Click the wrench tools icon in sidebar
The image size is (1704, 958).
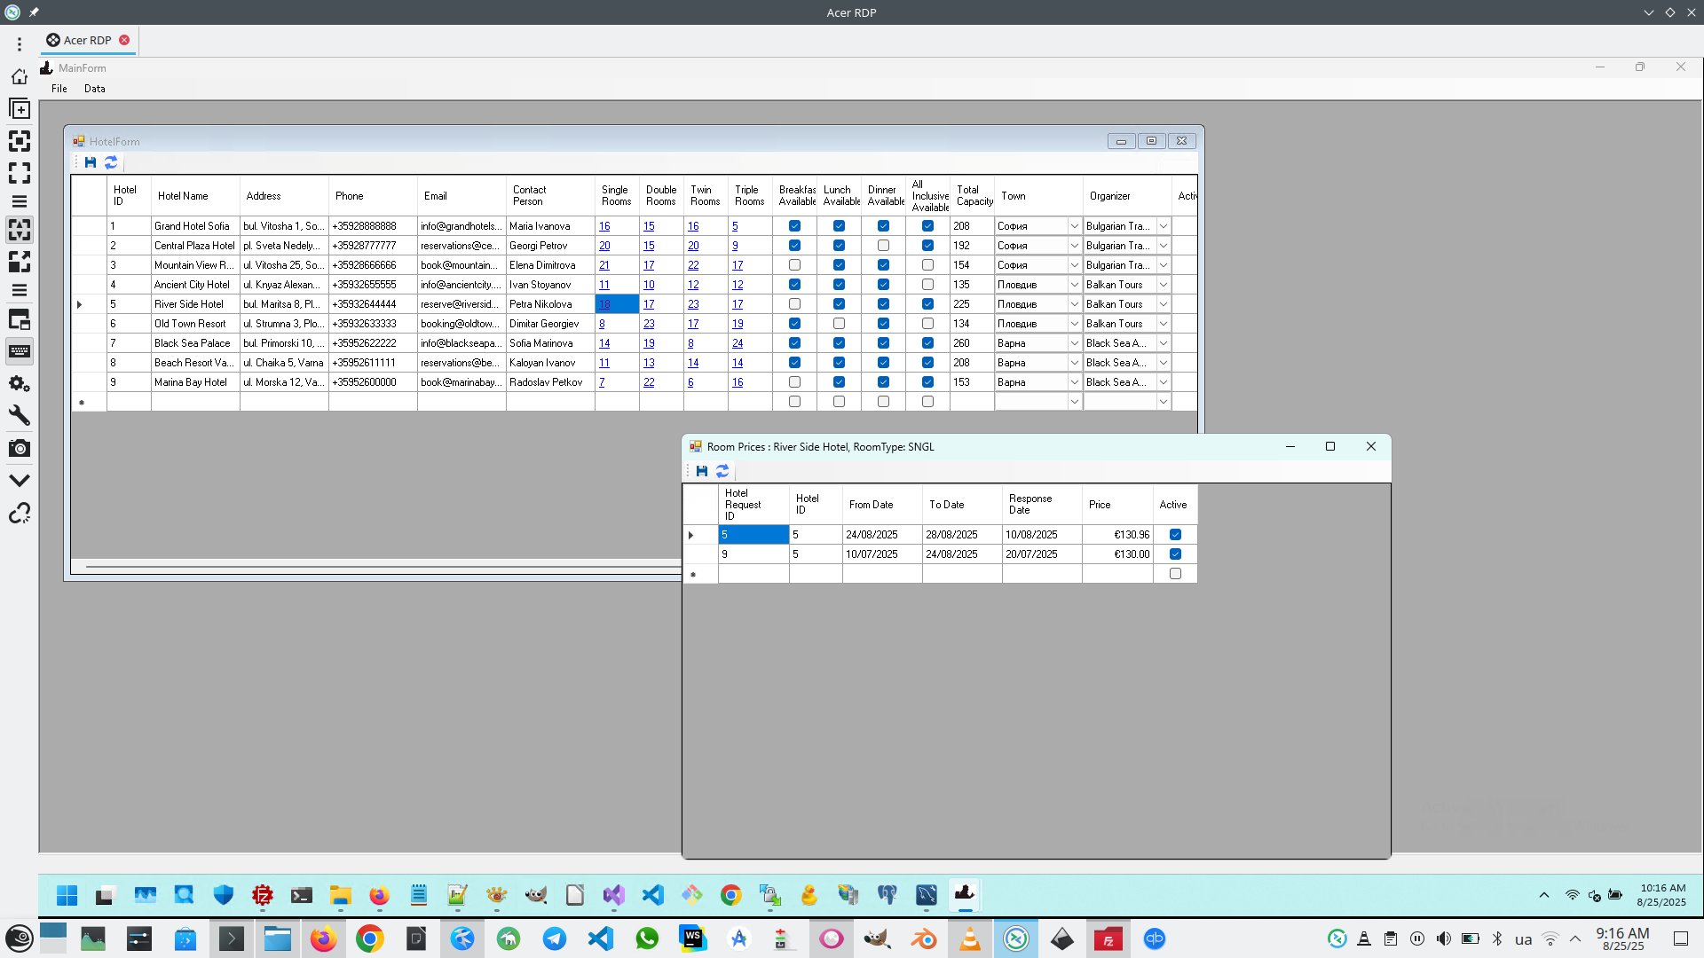click(20, 416)
